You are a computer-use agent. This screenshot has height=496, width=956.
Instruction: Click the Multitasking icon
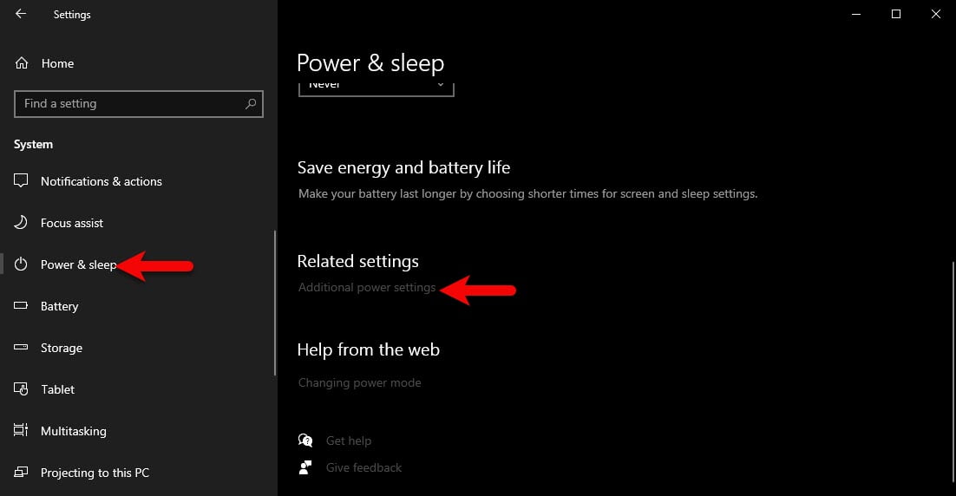21,430
